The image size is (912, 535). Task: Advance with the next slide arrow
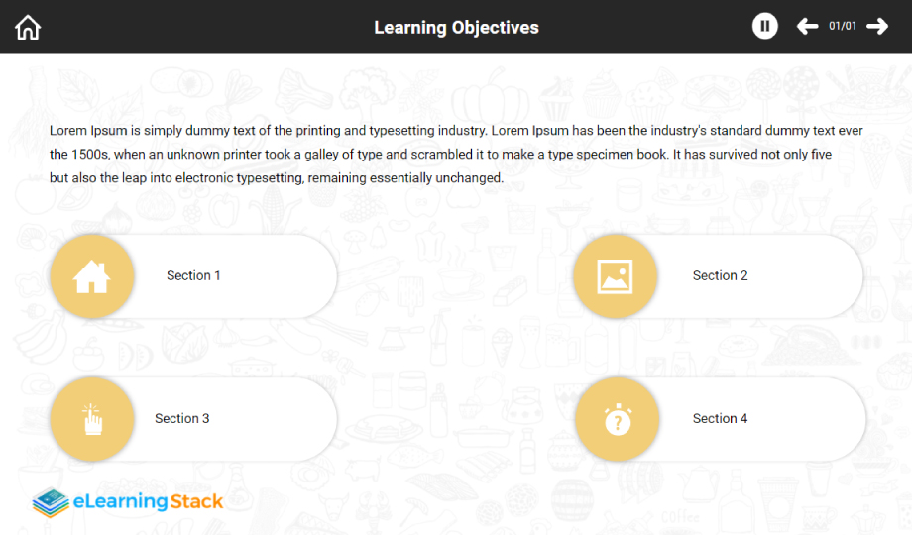pos(877,27)
